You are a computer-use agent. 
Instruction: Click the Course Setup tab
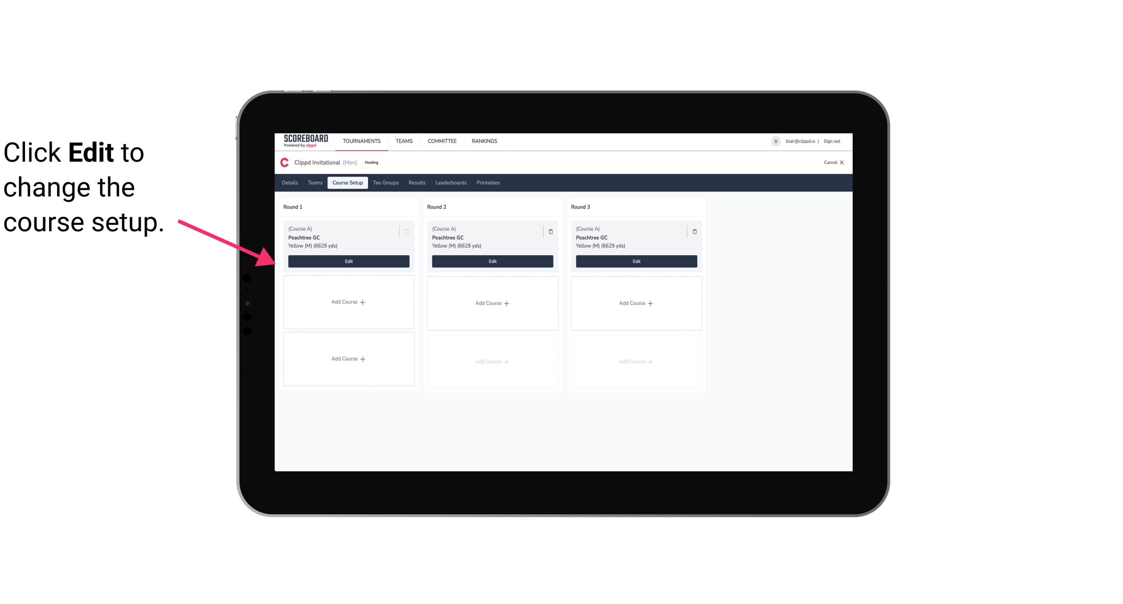point(347,182)
